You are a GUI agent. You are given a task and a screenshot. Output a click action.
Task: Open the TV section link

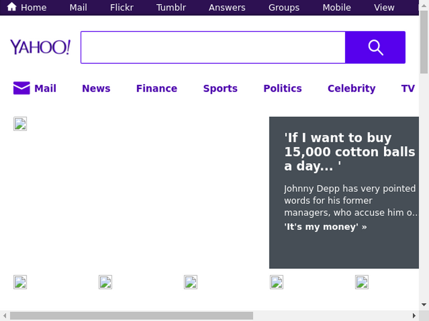coord(408,89)
